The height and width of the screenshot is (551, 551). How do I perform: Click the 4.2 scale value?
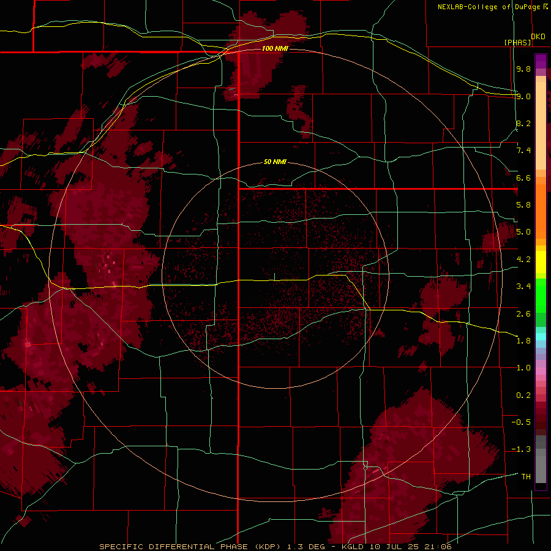click(x=523, y=260)
